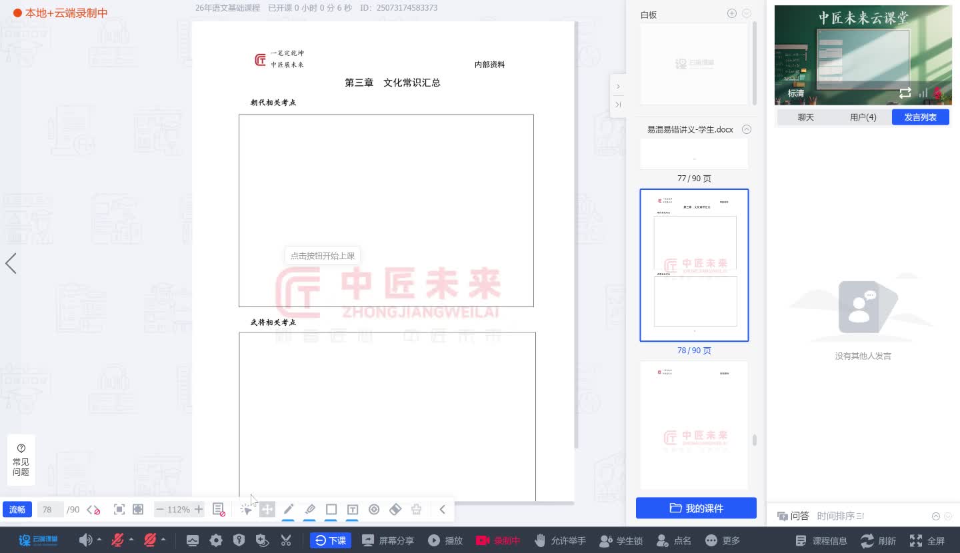Select the page 79 thumbnail

694,425
